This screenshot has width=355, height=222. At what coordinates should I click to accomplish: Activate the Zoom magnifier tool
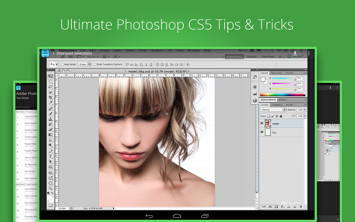point(51,188)
